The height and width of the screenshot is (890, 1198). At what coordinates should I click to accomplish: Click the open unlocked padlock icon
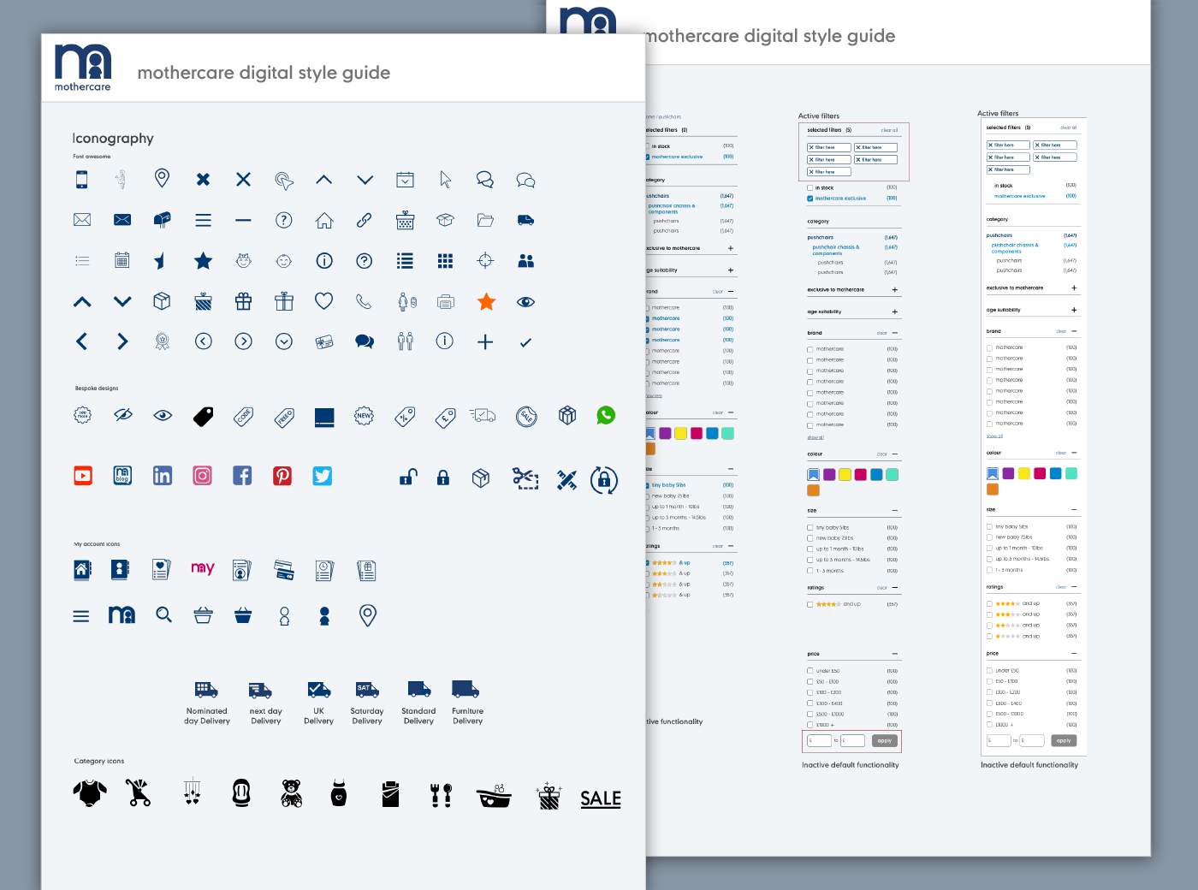408,477
